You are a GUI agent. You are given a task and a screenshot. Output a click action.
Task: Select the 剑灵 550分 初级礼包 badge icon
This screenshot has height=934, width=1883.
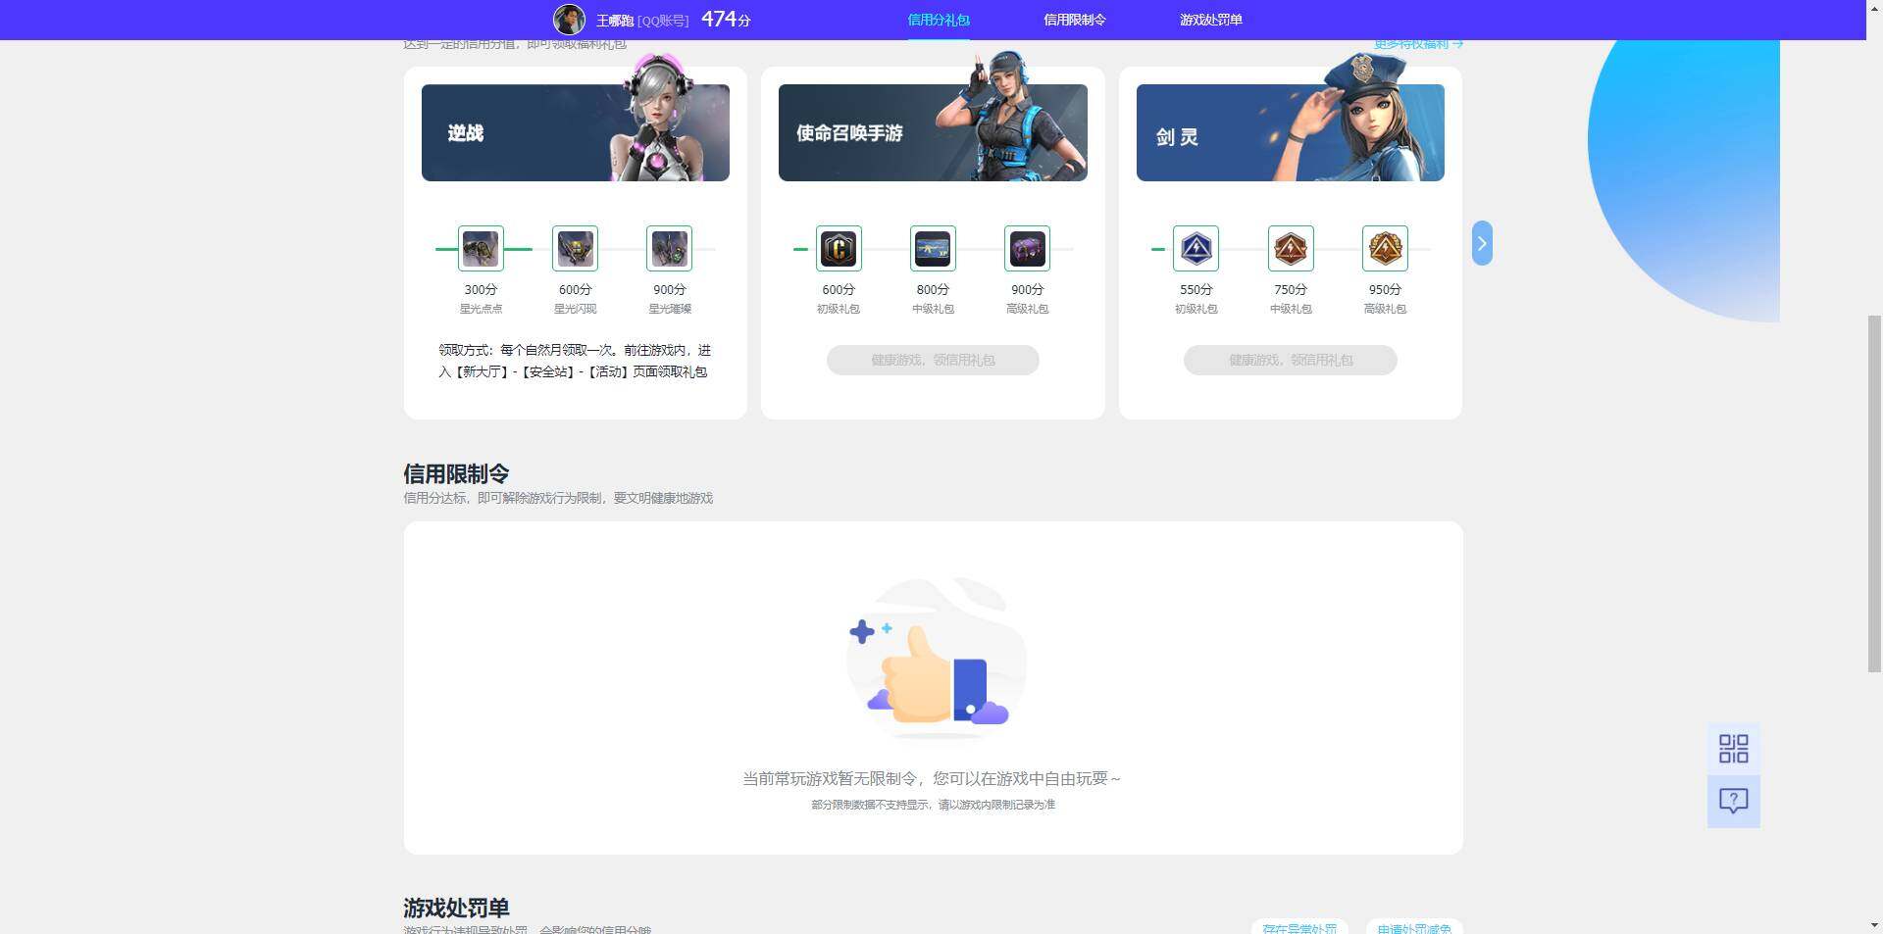coord(1196,249)
